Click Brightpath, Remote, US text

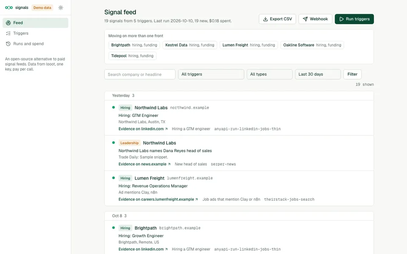tap(139, 242)
